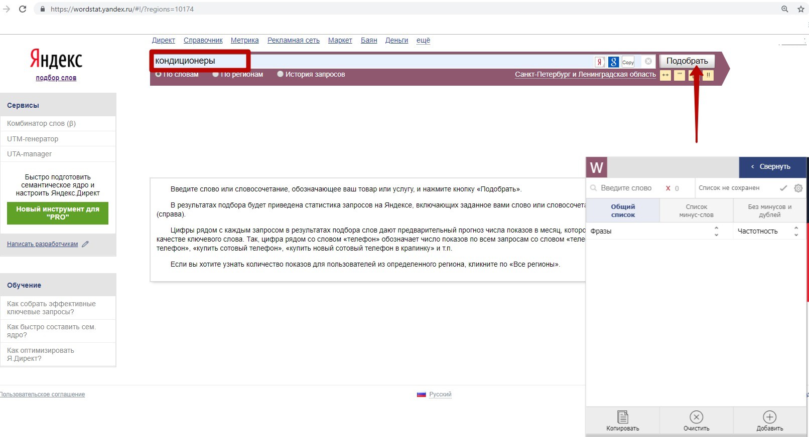The image size is (809, 437).
Task: Open Как собрать эффективные ключевые запросы
Action: point(51,308)
